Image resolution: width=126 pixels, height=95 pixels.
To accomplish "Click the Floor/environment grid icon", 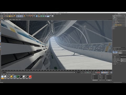I will [x=48, y=16].
